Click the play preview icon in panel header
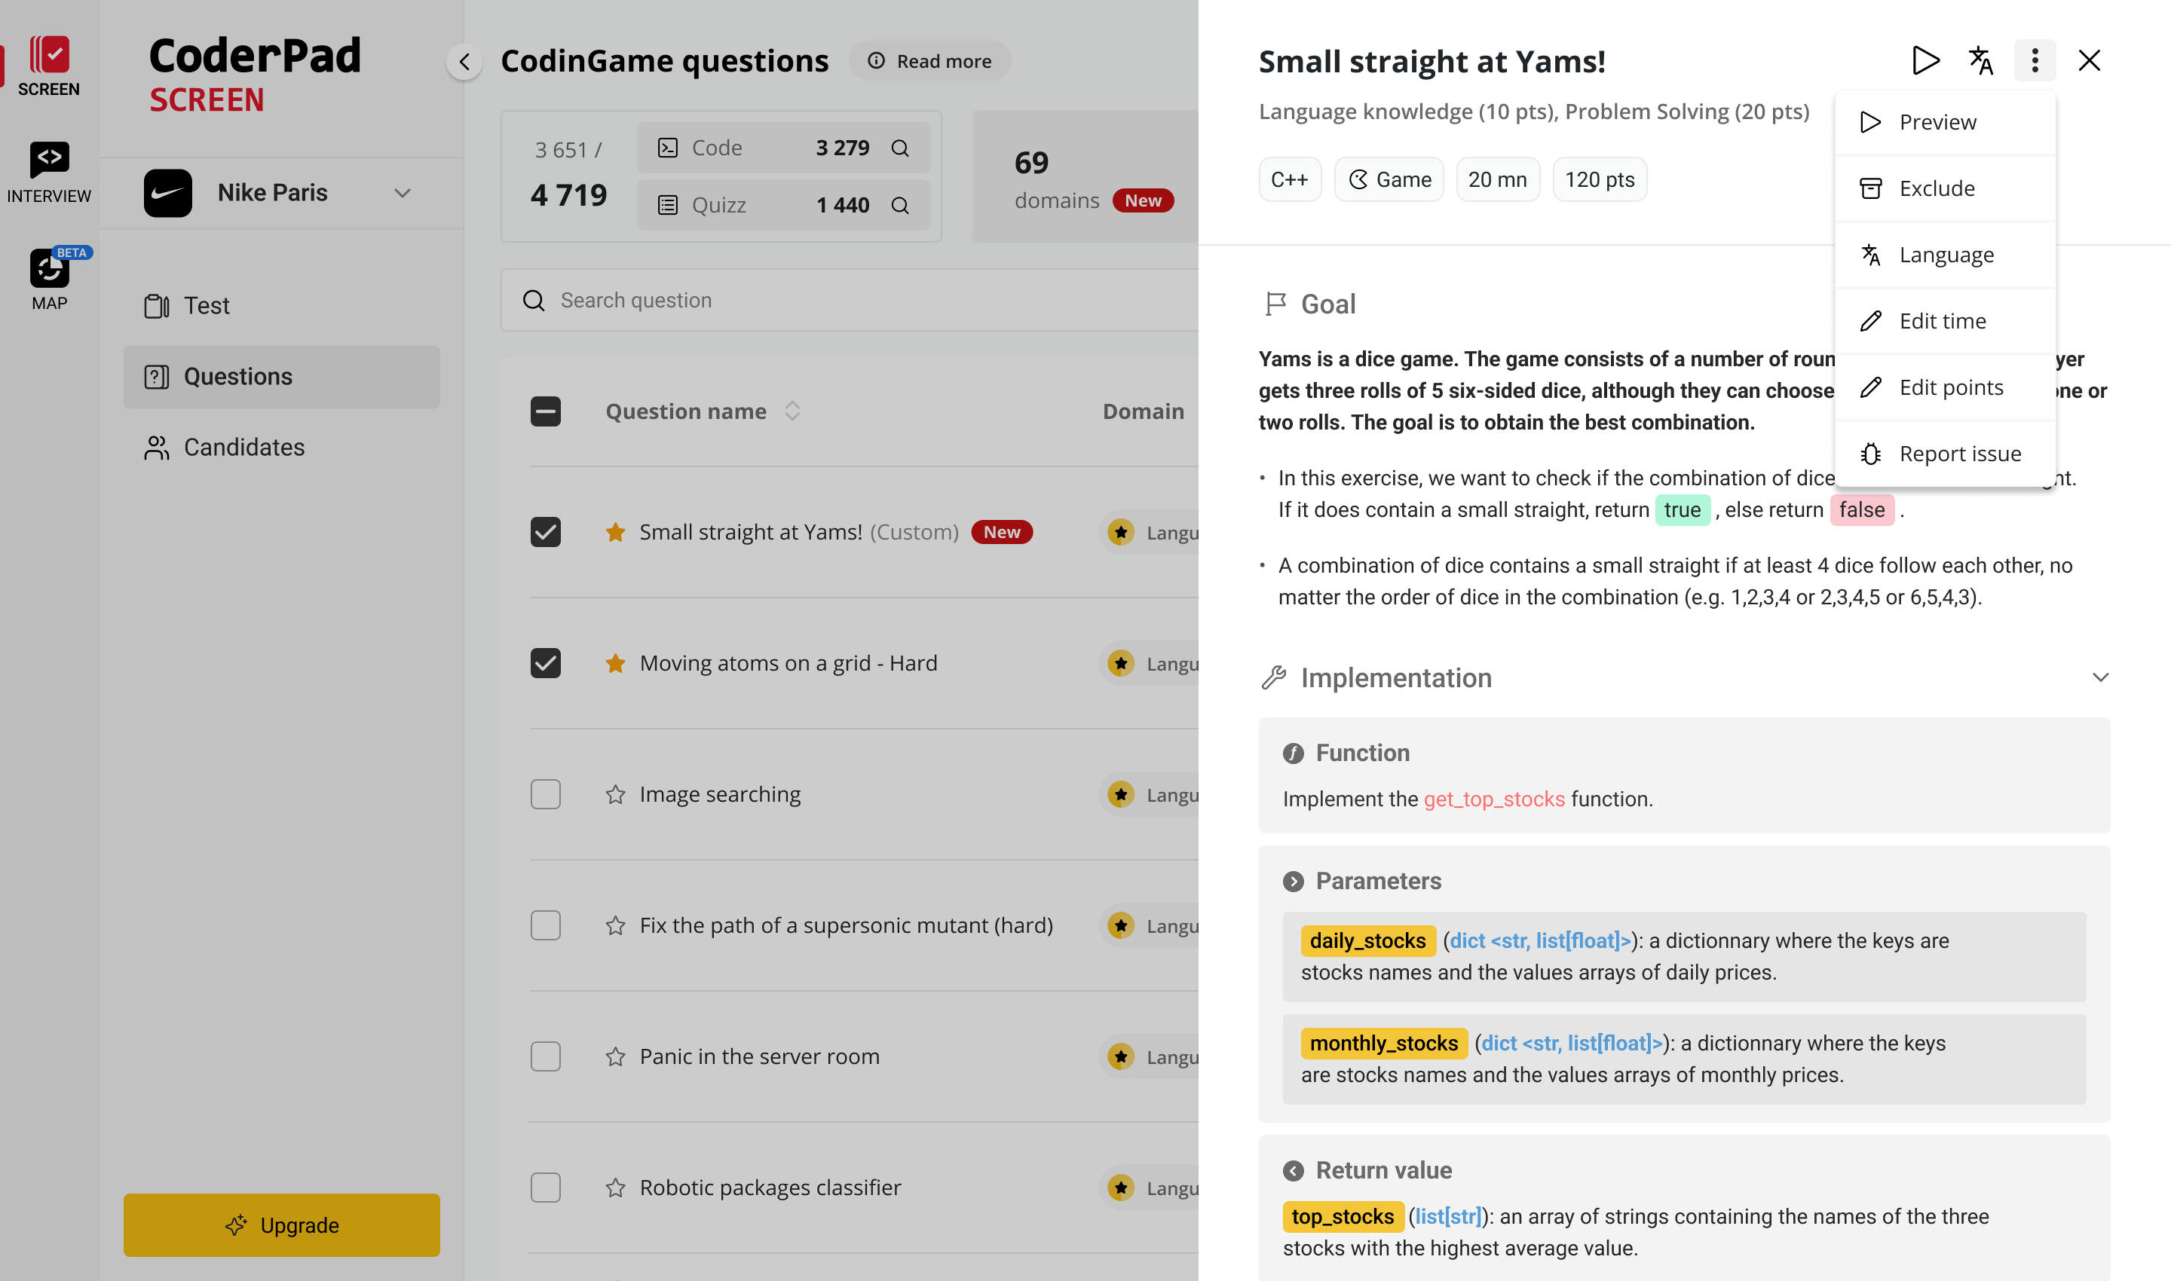The width and height of the screenshot is (2171, 1281). pos(1925,60)
